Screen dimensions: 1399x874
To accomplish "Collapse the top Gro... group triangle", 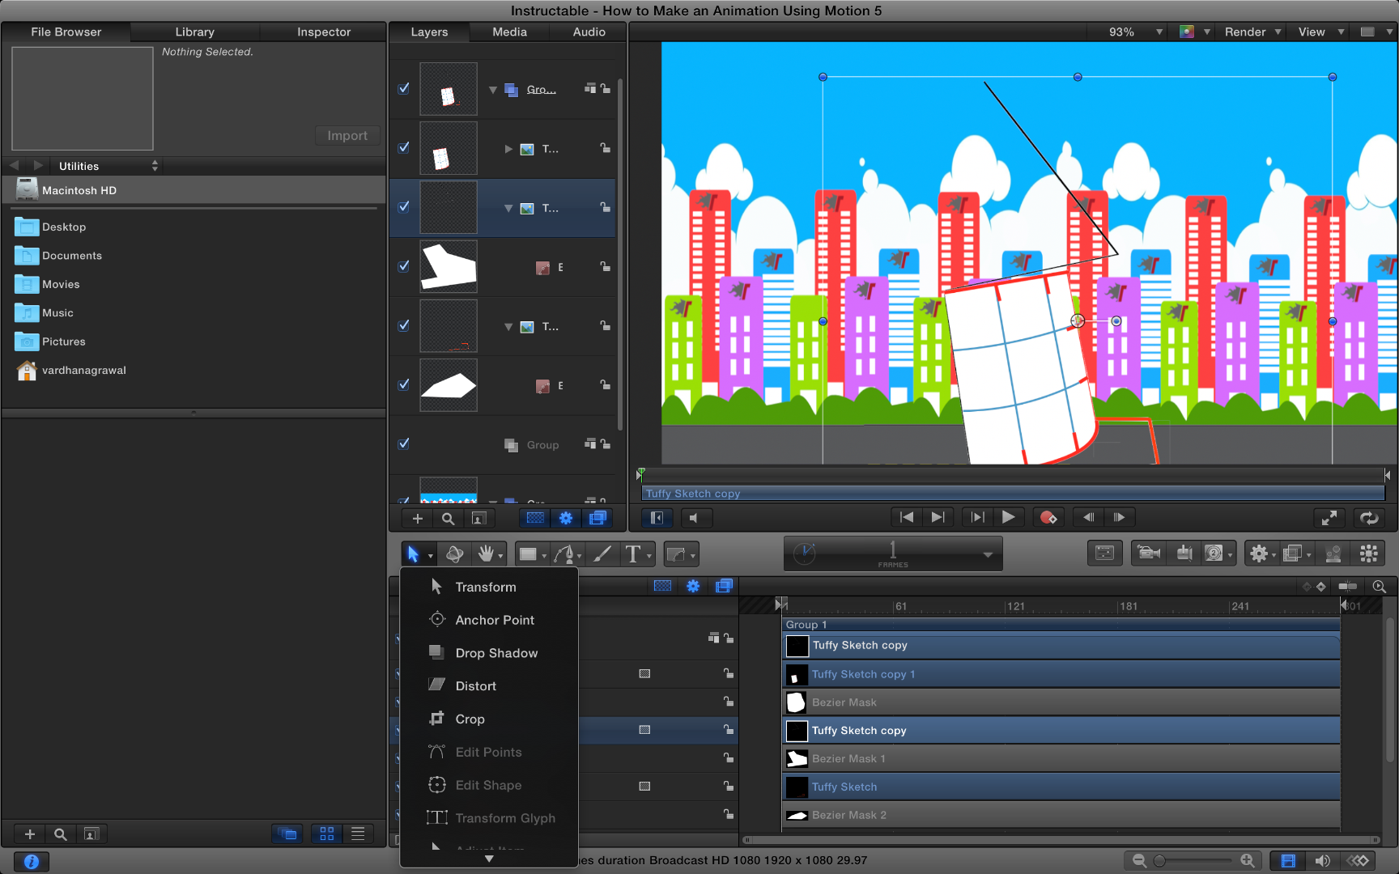I will point(493,90).
